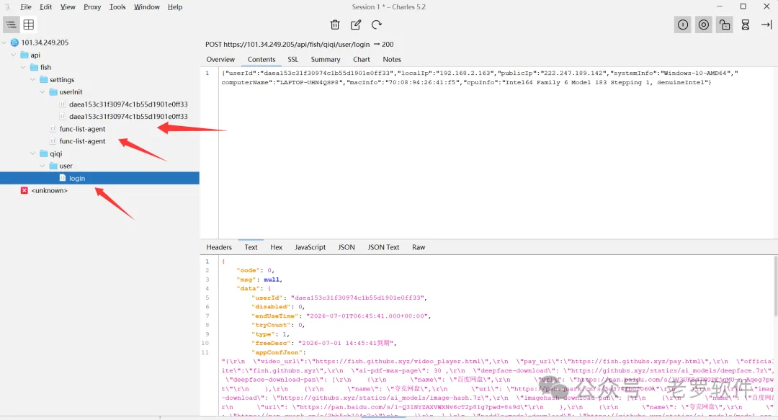Image resolution: width=778 pixels, height=420 pixels.
Task: Switch to Structure tree view
Action: [11, 24]
